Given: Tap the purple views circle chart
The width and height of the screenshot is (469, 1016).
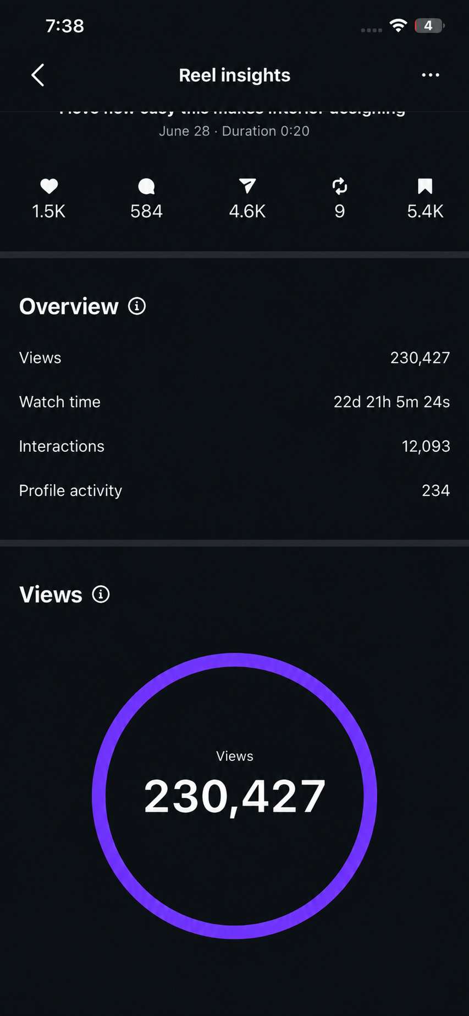Looking at the screenshot, I should click(x=234, y=796).
